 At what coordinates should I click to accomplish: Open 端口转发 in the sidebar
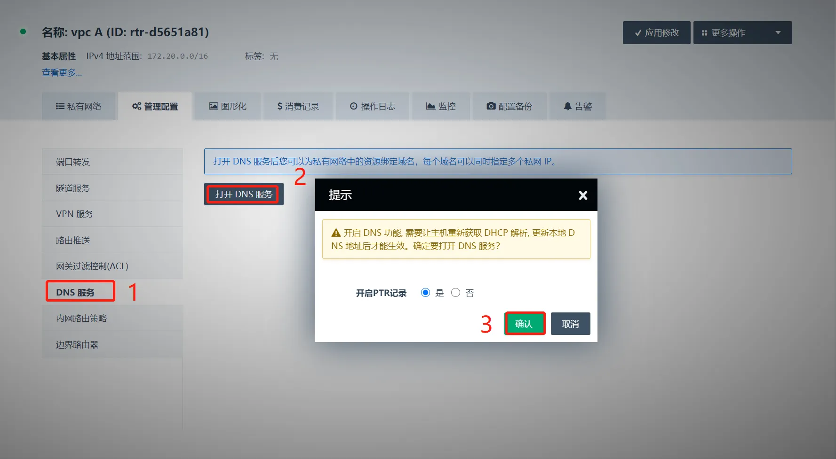73,162
